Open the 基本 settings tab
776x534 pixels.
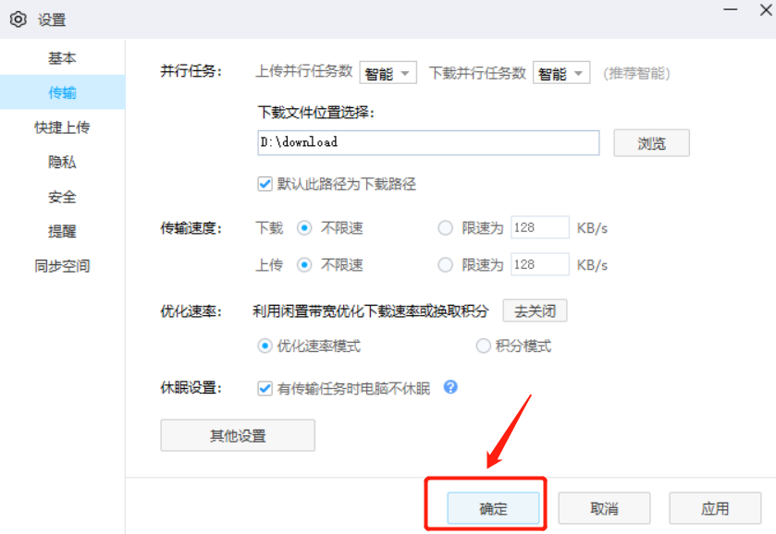[x=62, y=58]
